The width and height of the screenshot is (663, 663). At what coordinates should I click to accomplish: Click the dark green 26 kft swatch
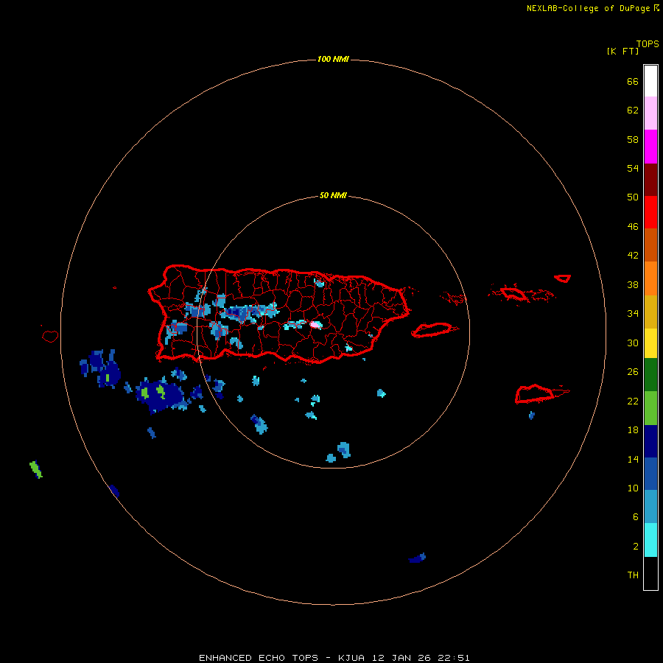650,375
